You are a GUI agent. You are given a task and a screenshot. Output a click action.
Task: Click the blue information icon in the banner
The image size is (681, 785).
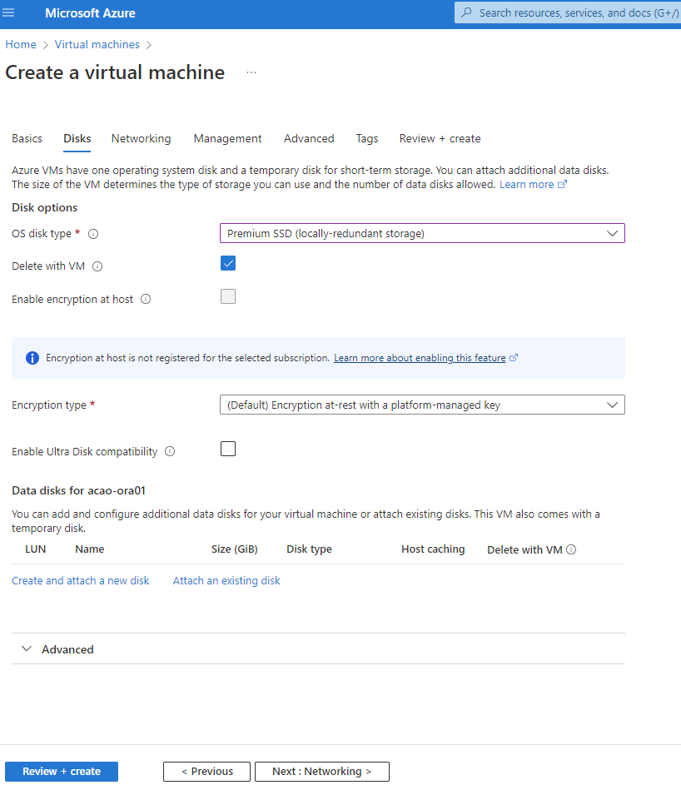32,358
